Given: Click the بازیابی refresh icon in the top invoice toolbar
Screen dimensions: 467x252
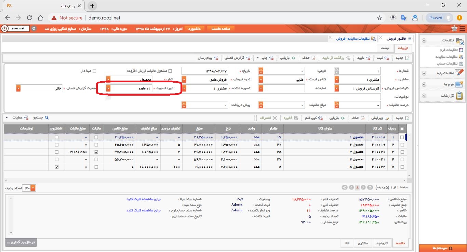Looking at the screenshot, I should 293,58.
